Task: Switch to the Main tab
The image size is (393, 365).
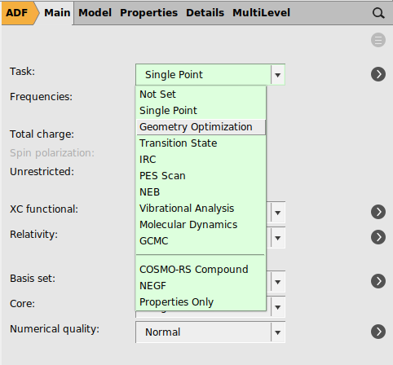Action: click(57, 13)
